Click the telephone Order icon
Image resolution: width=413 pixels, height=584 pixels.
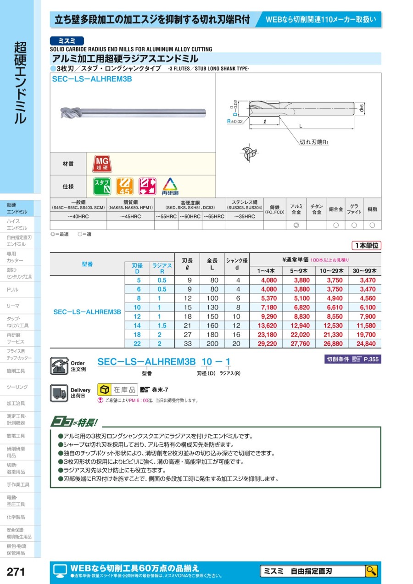pos(58,365)
